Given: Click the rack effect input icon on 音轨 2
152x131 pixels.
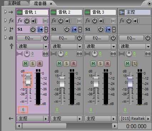Looking at the screenshot, I should click(x=79, y=21).
